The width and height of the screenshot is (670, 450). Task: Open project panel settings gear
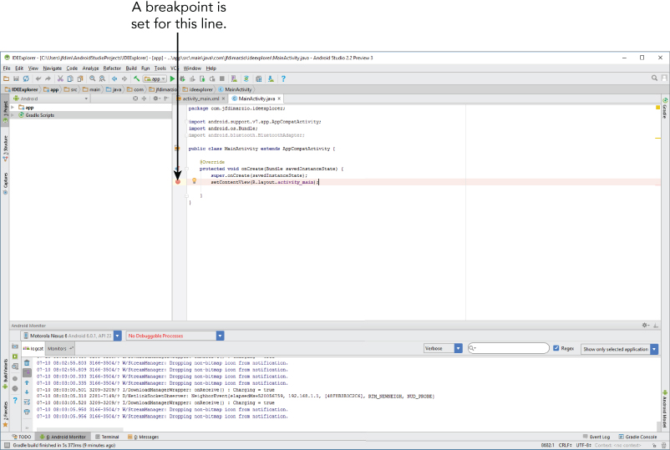pos(157,99)
